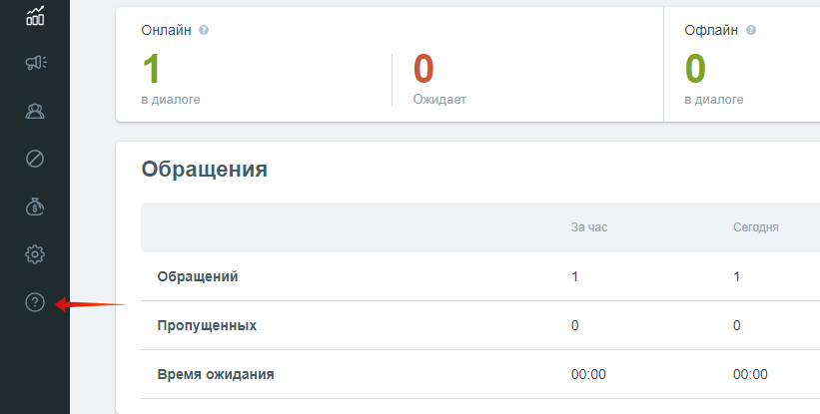Open the gear settings sidebar icon
This screenshot has height=414, width=820.
pos(35,254)
